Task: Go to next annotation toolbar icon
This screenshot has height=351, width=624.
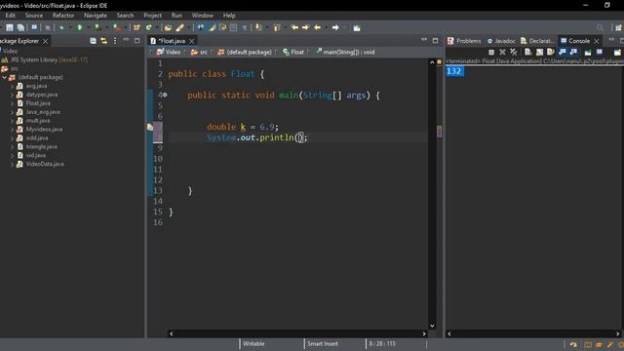Action: [x=258, y=27]
